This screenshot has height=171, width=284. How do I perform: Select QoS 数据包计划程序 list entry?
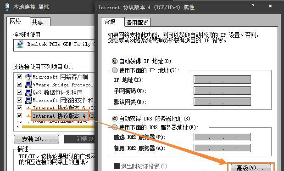pos(57,92)
